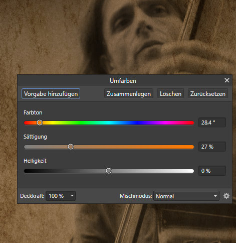Expand the Deckkraft dropdown arrow
The height and width of the screenshot is (243, 236).
pos(72,196)
